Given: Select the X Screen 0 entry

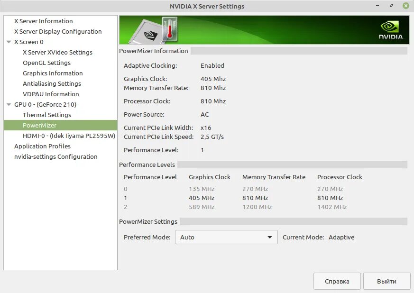Looking at the screenshot, I should [29, 42].
